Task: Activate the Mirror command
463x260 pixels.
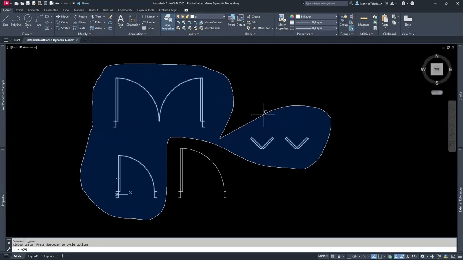Action: 80,22
